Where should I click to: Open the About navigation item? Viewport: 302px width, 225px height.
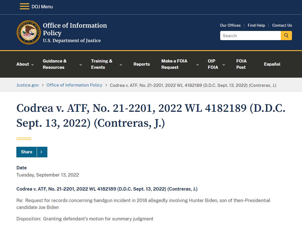(x=23, y=64)
